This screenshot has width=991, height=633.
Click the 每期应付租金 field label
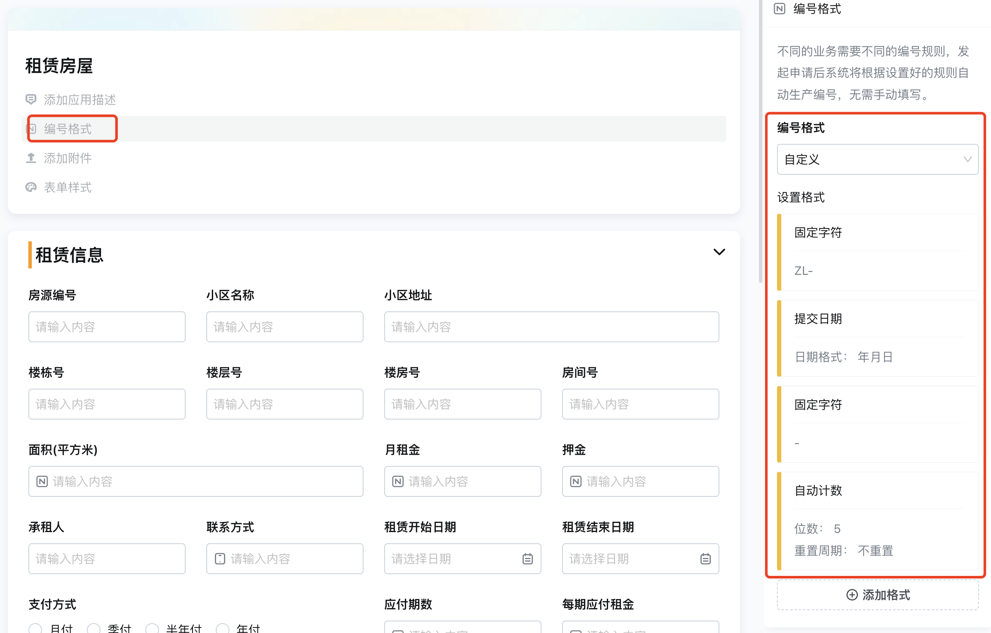[598, 604]
